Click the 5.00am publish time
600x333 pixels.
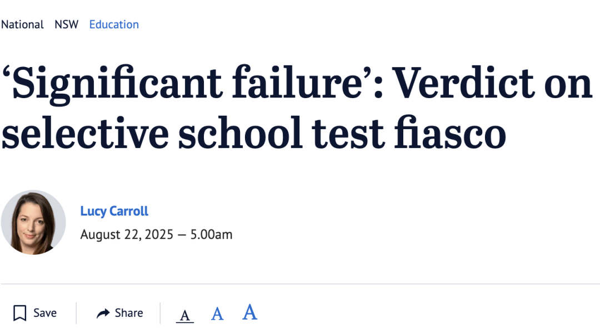[212, 234]
